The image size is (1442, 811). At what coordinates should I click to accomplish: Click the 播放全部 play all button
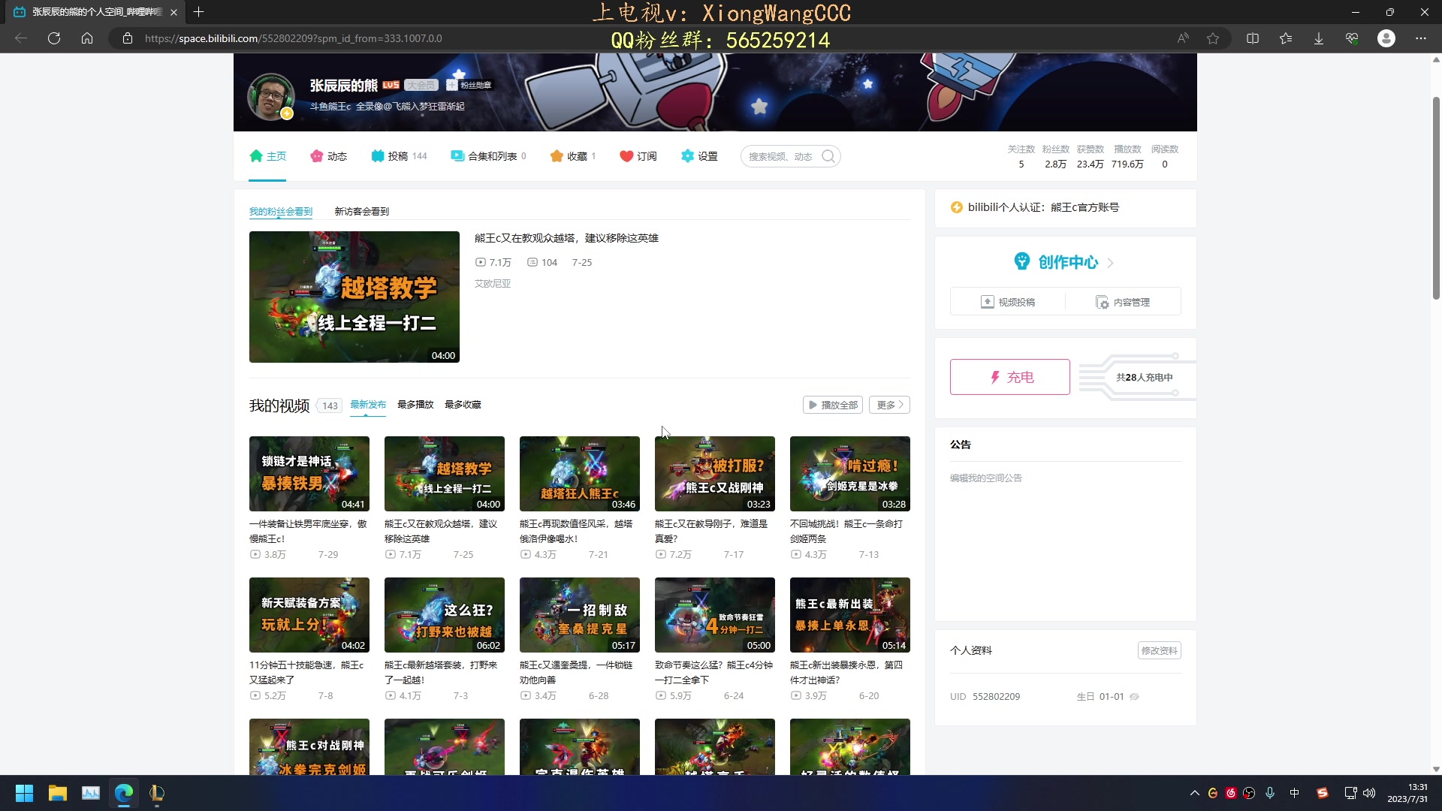pos(832,404)
